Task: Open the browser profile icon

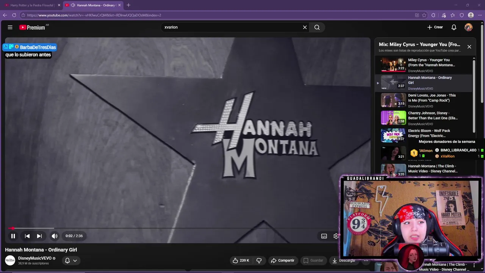Action: [x=471, y=15]
